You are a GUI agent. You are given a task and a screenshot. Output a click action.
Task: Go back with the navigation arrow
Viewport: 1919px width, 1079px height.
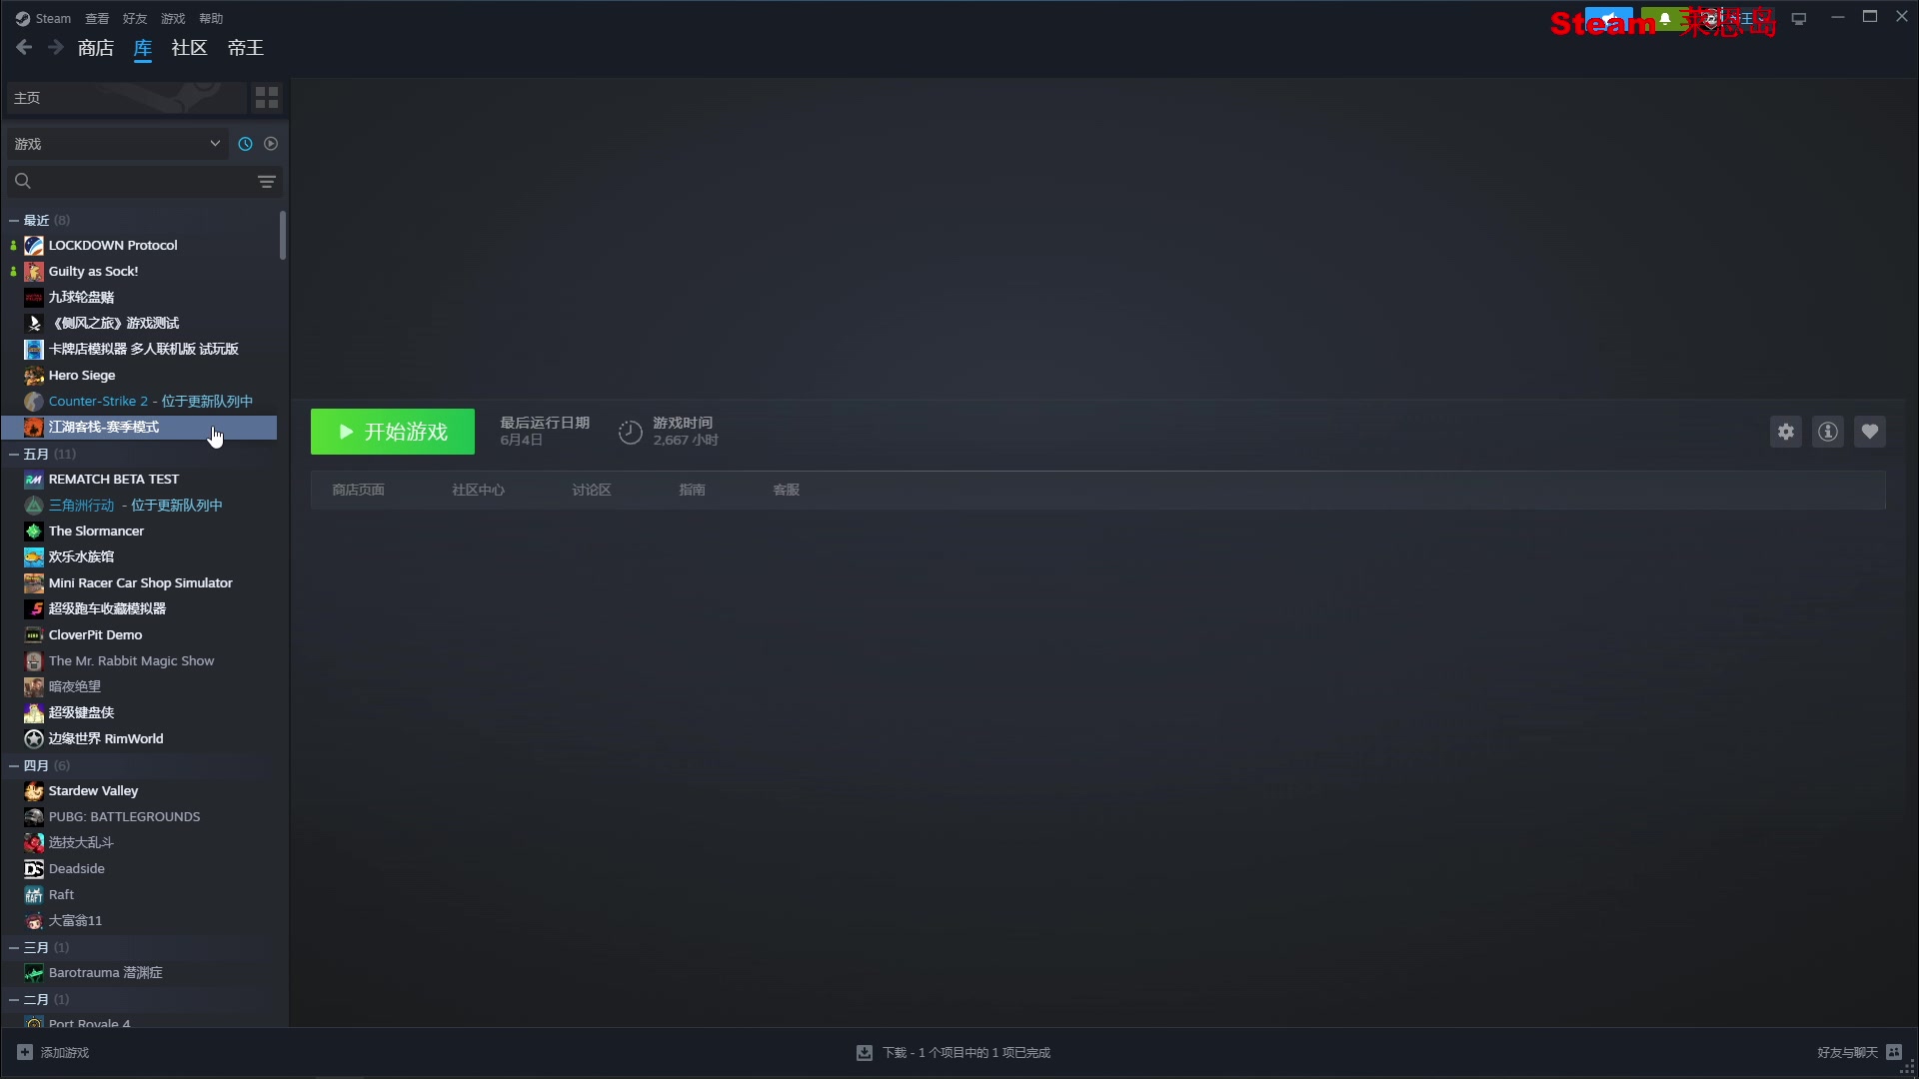coord(24,47)
